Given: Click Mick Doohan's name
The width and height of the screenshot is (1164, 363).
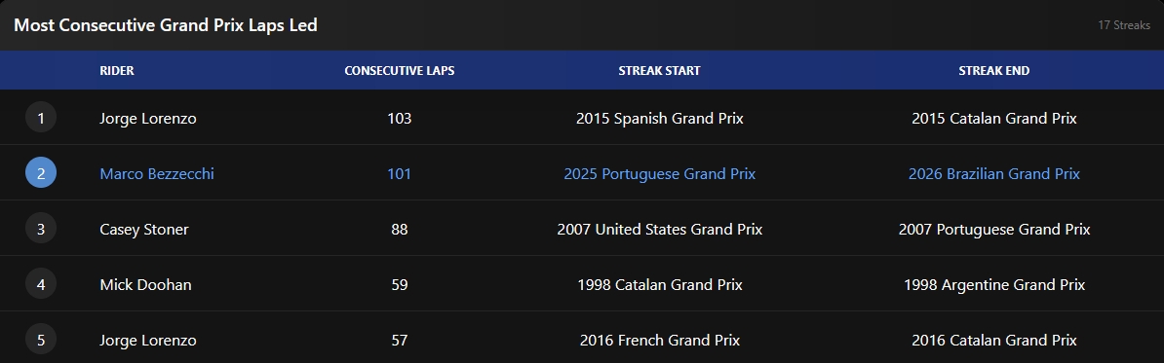Looking at the screenshot, I should click(145, 285).
